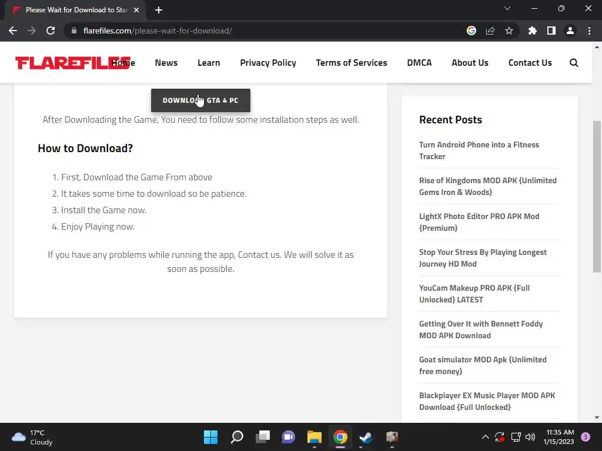Open the Contact Us page
This screenshot has width=602, height=451.
tap(530, 62)
